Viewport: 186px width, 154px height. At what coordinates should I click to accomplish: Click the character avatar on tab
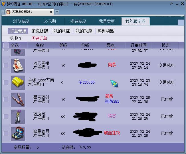pos(8,12)
